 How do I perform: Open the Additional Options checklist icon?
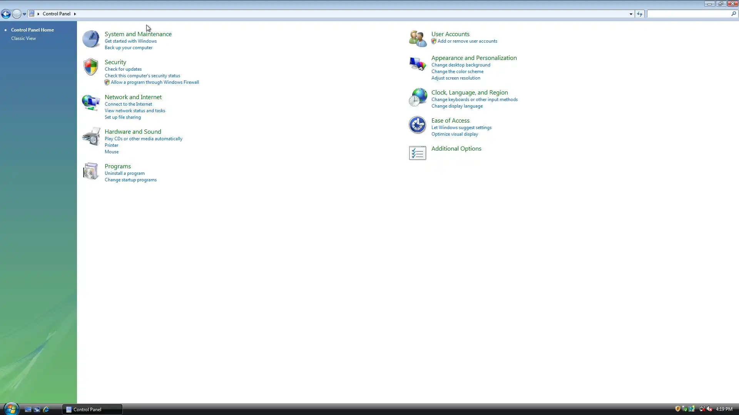[x=417, y=153]
